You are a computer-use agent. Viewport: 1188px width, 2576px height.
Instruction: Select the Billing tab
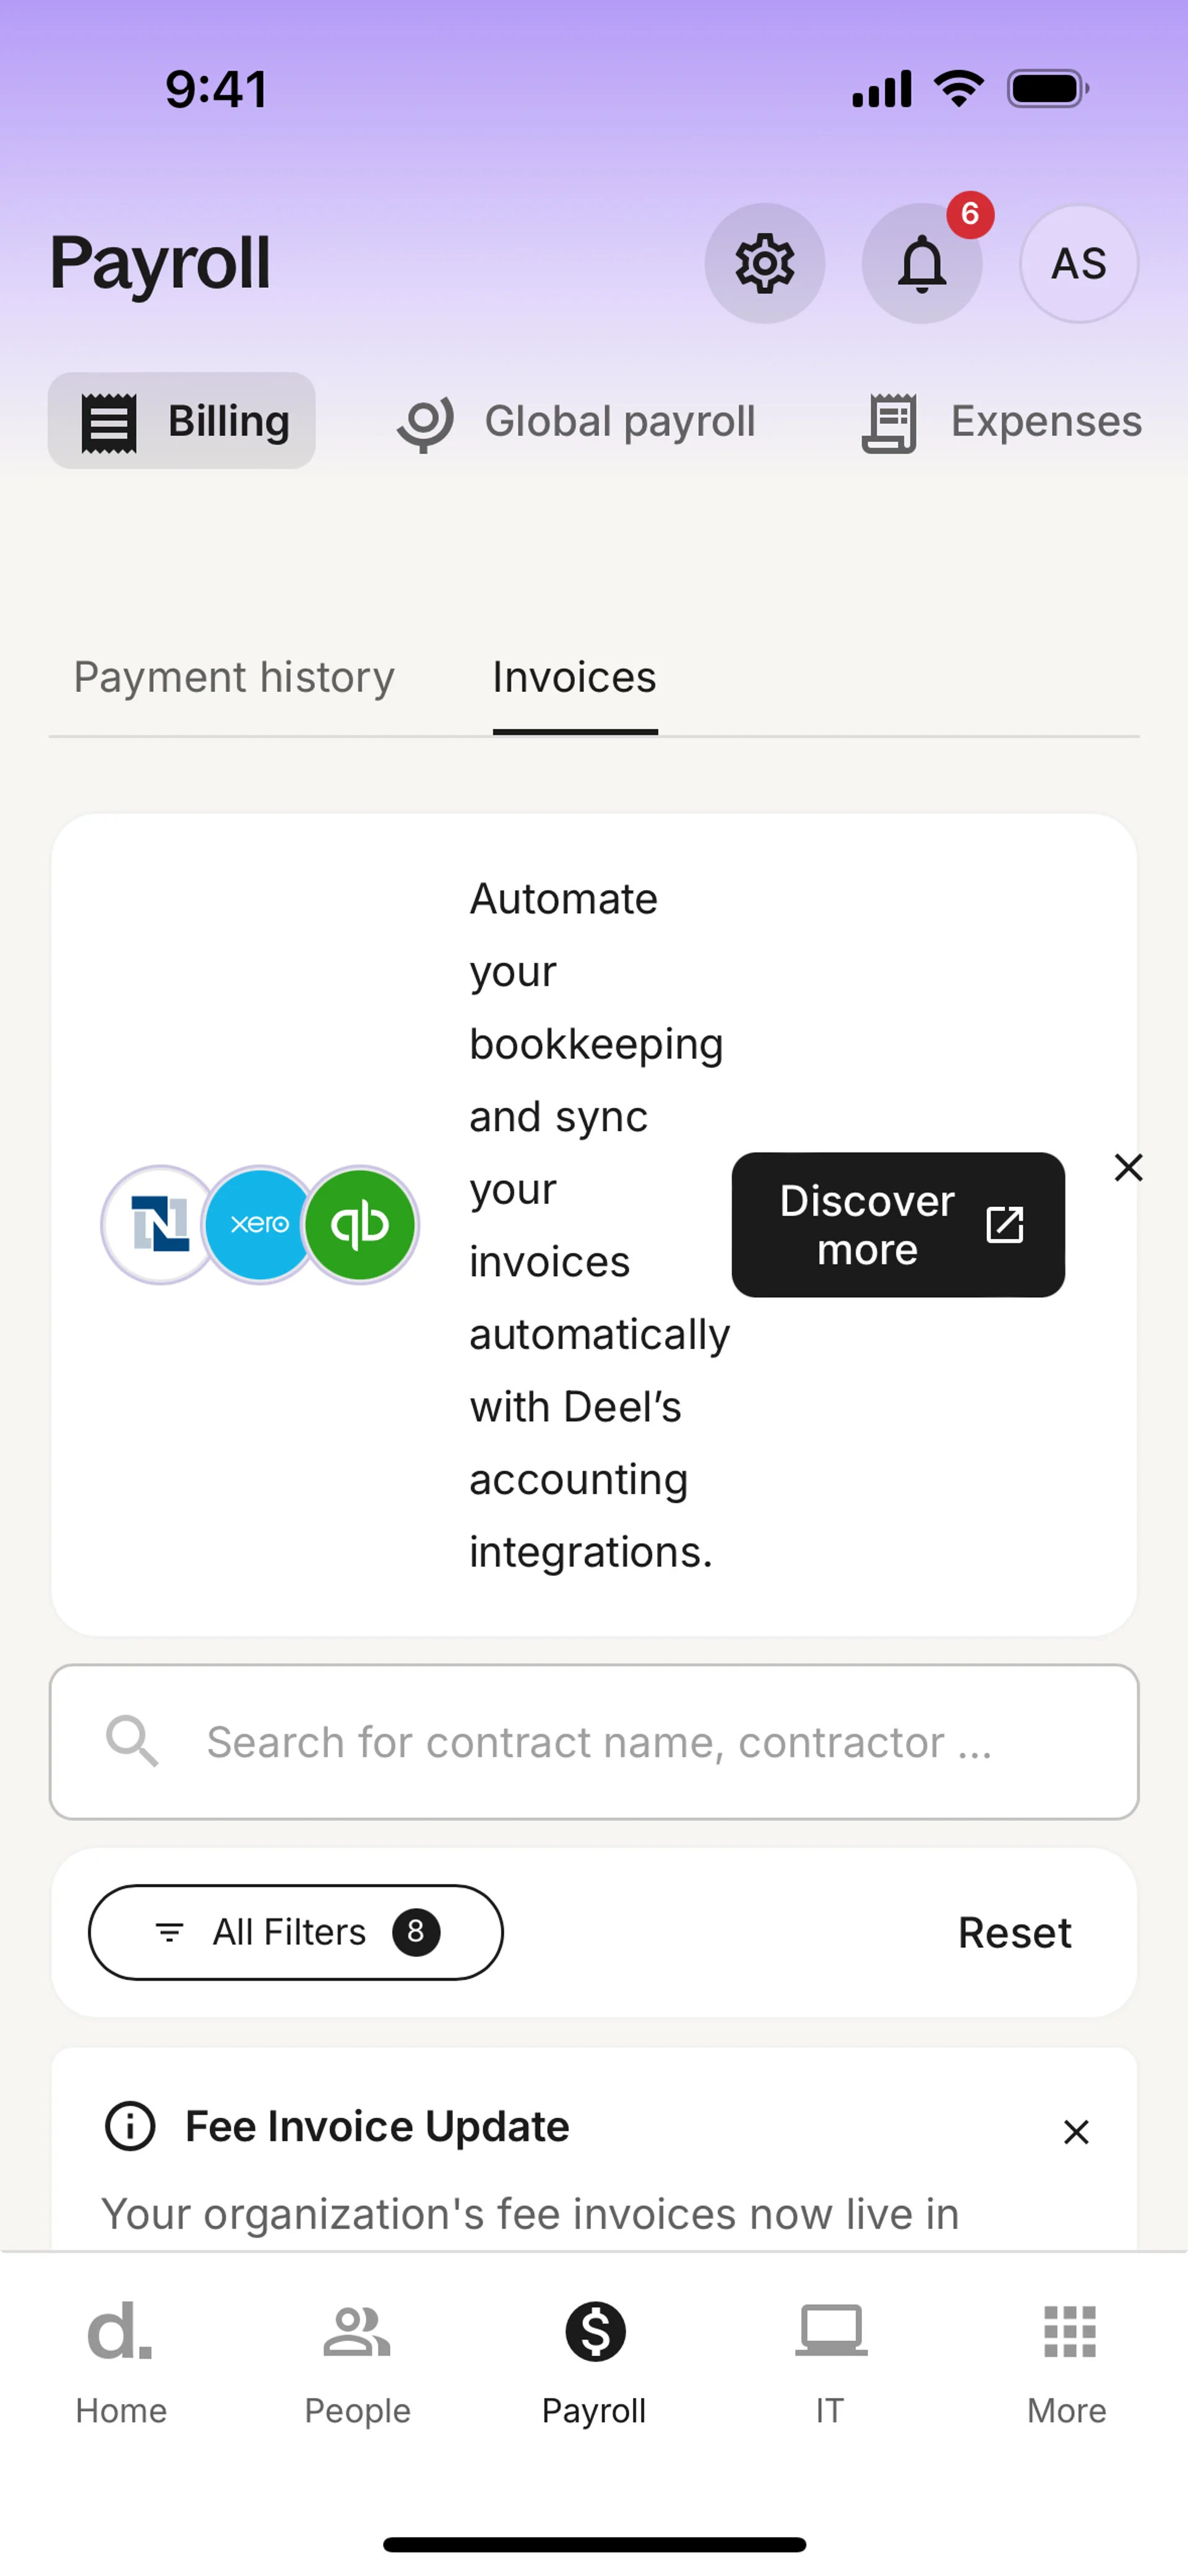tap(182, 421)
